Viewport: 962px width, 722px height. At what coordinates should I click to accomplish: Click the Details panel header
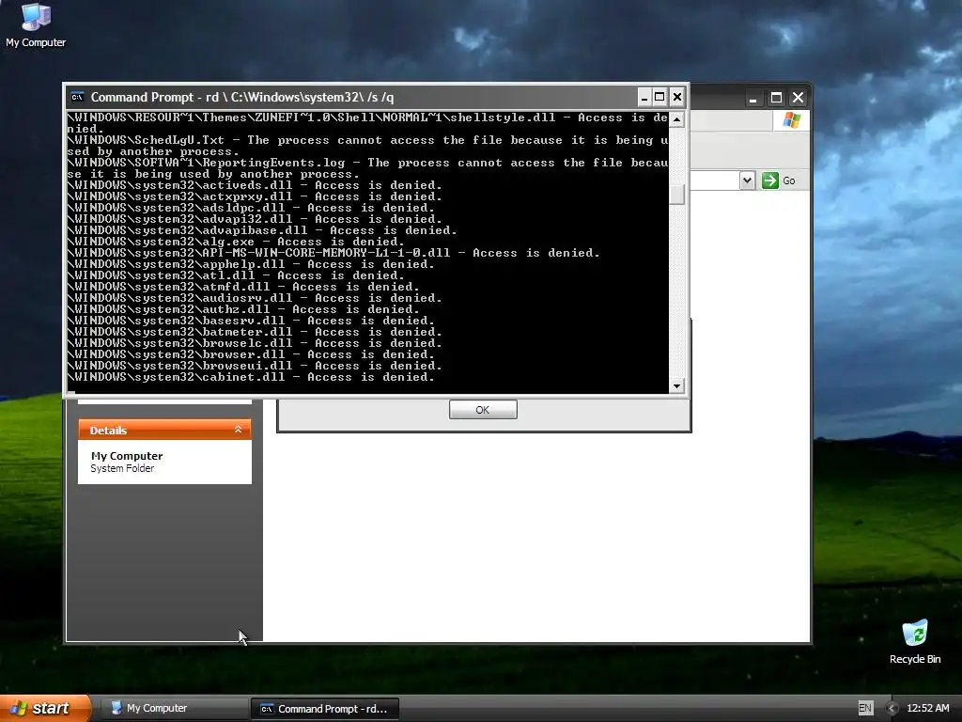[164, 430]
